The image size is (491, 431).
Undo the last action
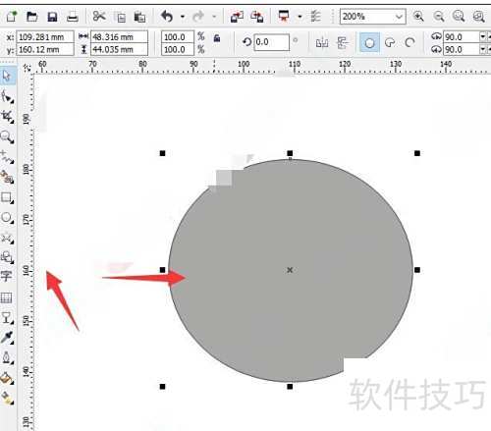pos(167,16)
